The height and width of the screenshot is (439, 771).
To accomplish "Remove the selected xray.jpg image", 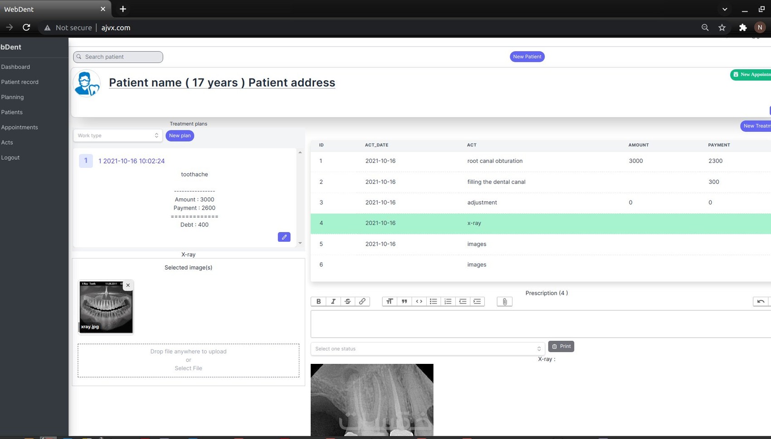I will (128, 285).
